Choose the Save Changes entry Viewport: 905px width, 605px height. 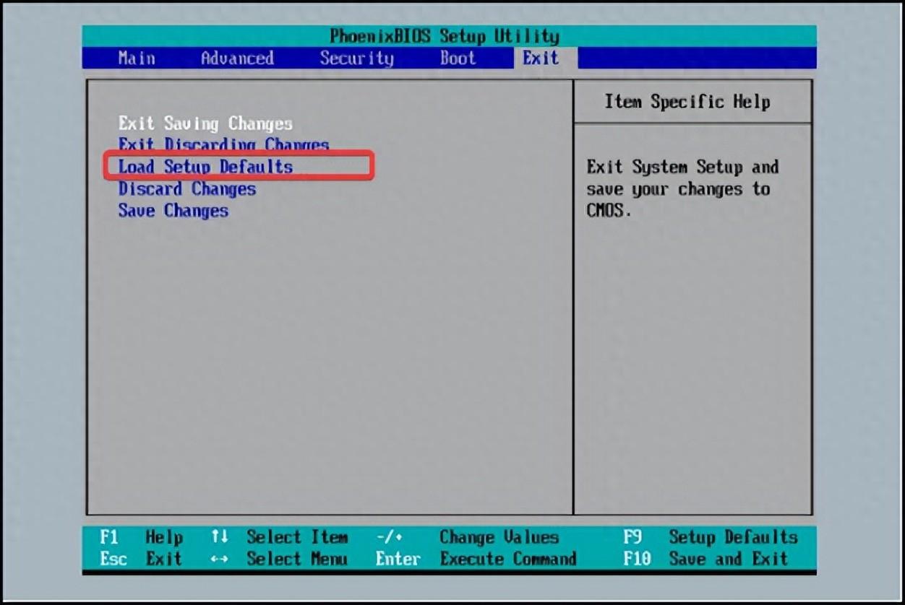[x=173, y=211]
